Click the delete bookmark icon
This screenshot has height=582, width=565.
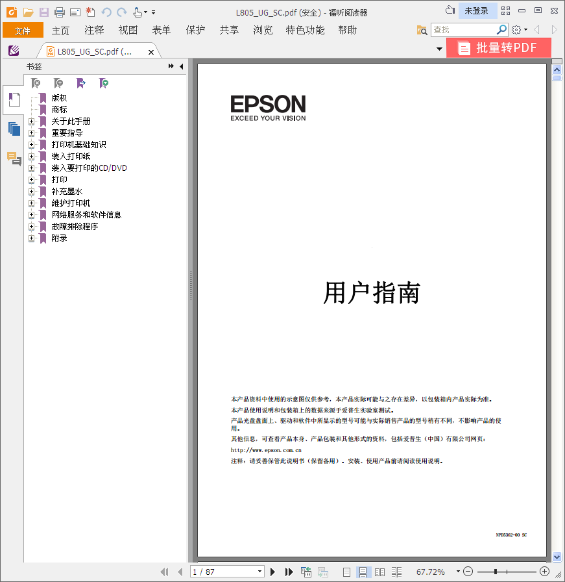point(36,83)
